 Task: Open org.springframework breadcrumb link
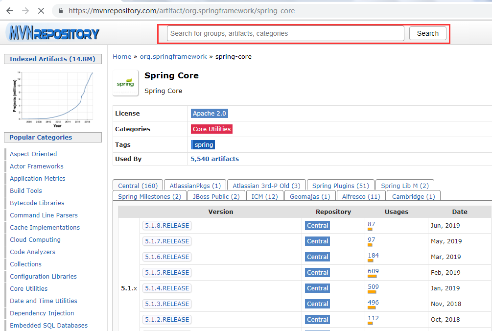coord(173,56)
